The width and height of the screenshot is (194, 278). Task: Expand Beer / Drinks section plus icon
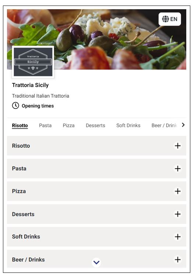177,260
